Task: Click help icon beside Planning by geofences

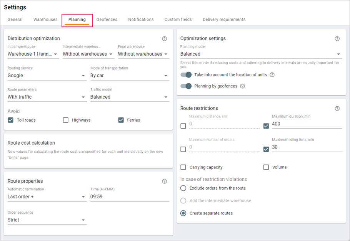Action: (x=242, y=86)
